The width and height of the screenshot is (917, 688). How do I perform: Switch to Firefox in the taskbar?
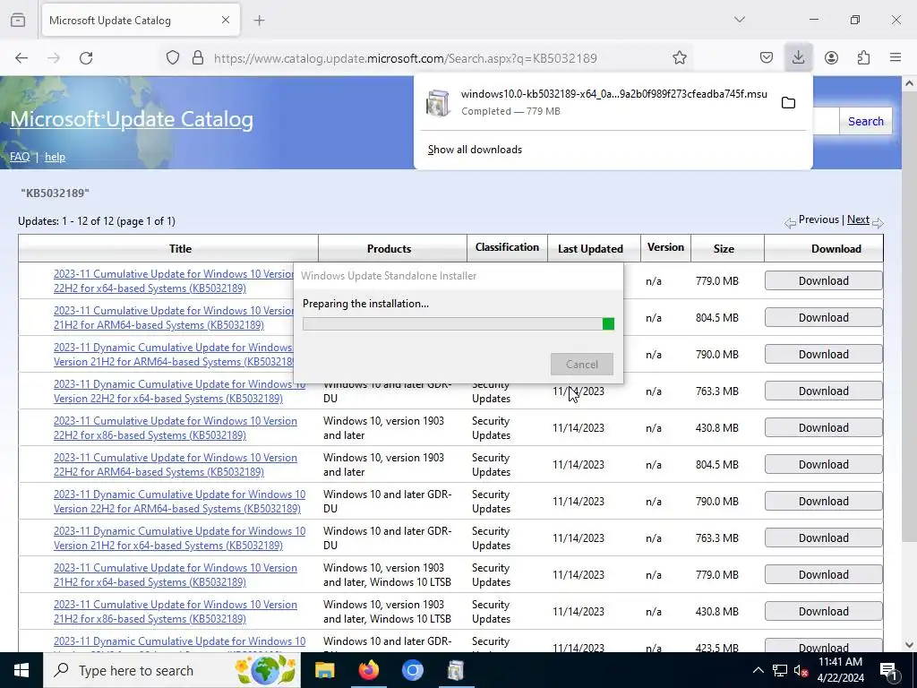click(368, 670)
